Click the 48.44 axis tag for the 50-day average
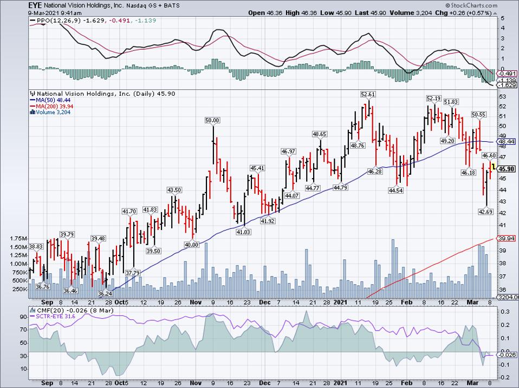 tap(507, 141)
